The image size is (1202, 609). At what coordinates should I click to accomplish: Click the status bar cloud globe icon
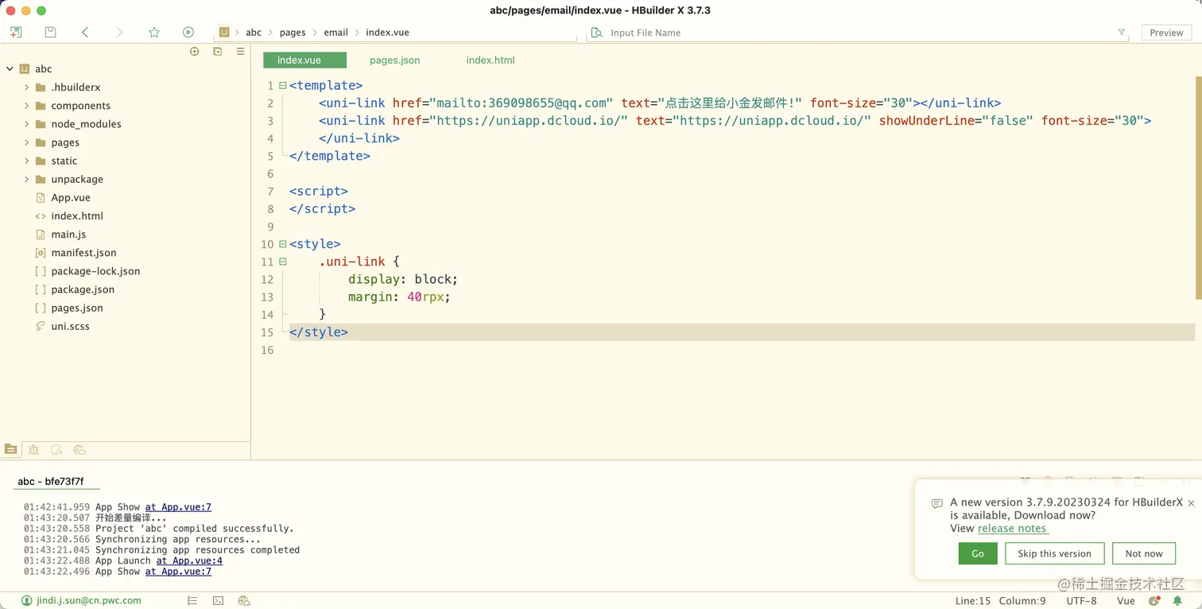tap(244, 600)
